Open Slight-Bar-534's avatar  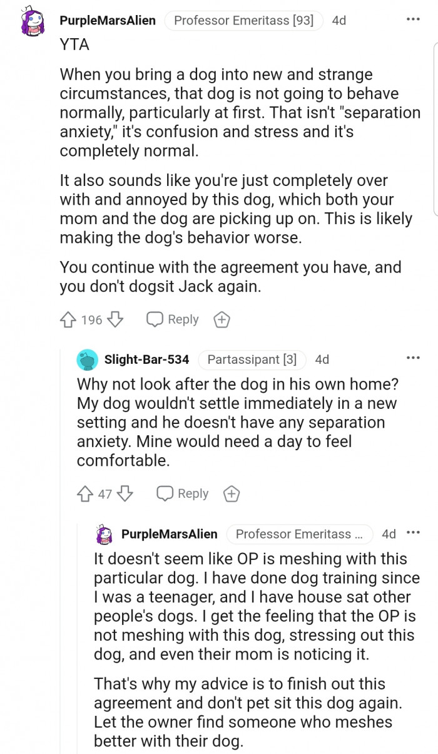point(87,359)
